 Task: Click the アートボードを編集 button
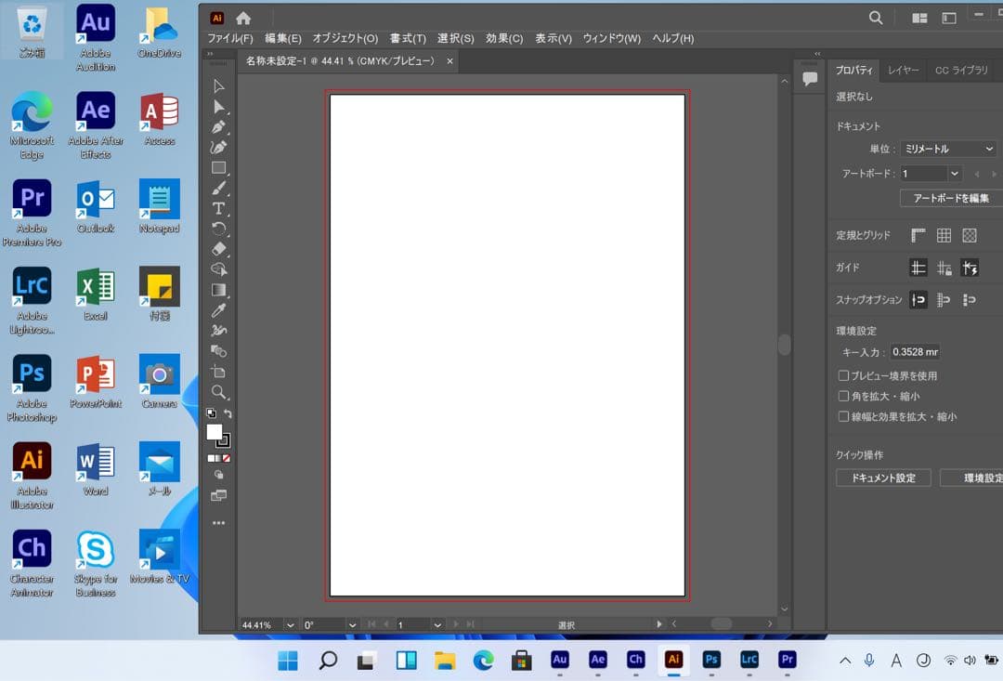[949, 198]
